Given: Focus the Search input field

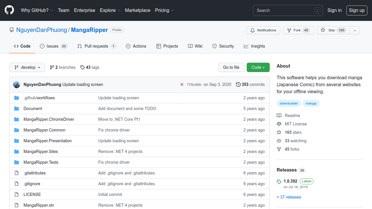Looking at the screenshot, I should (288, 10).
